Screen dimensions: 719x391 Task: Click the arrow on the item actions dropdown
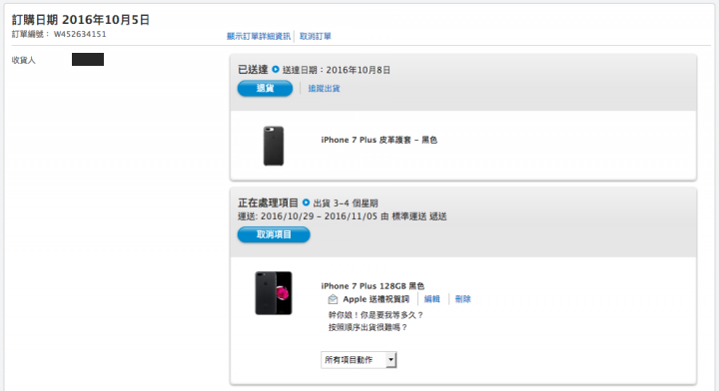click(x=390, y=360)
